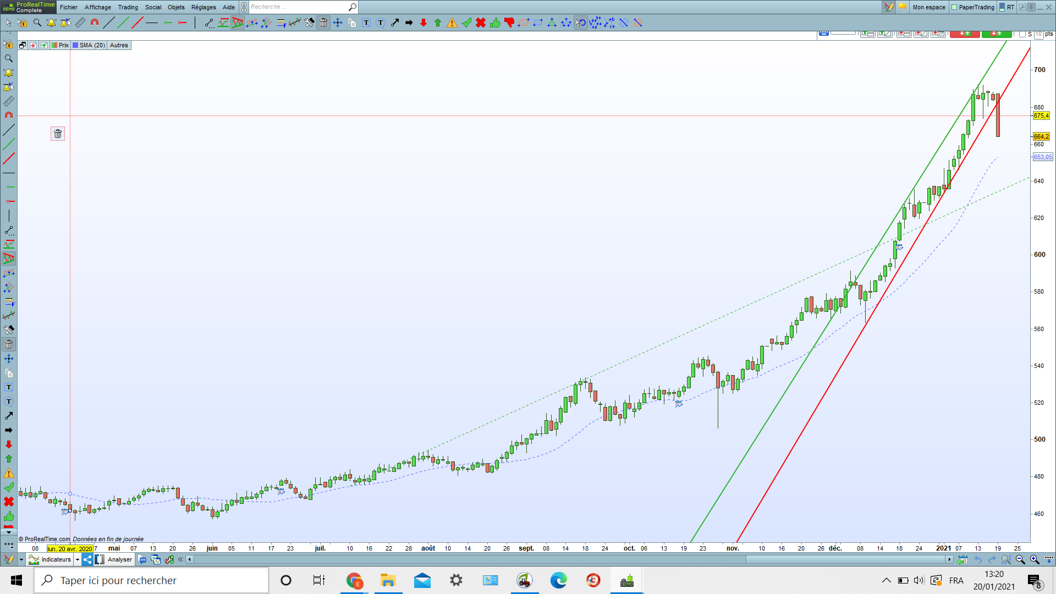Click the alarm bell icon in toolbar
Image resolution: width=1056 pixels, height=594 pixels.
click(51, 23)
